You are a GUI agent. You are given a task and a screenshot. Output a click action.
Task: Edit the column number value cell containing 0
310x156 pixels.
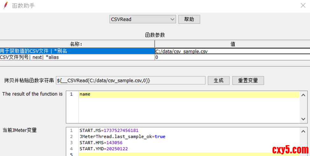[232, 57]
